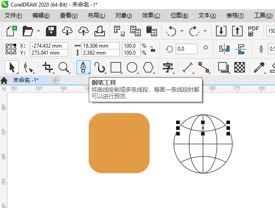Image resolution: width=275 pixels, height=208 pixels.
Task: Select the Pen tool
Action: click(84, 67)
